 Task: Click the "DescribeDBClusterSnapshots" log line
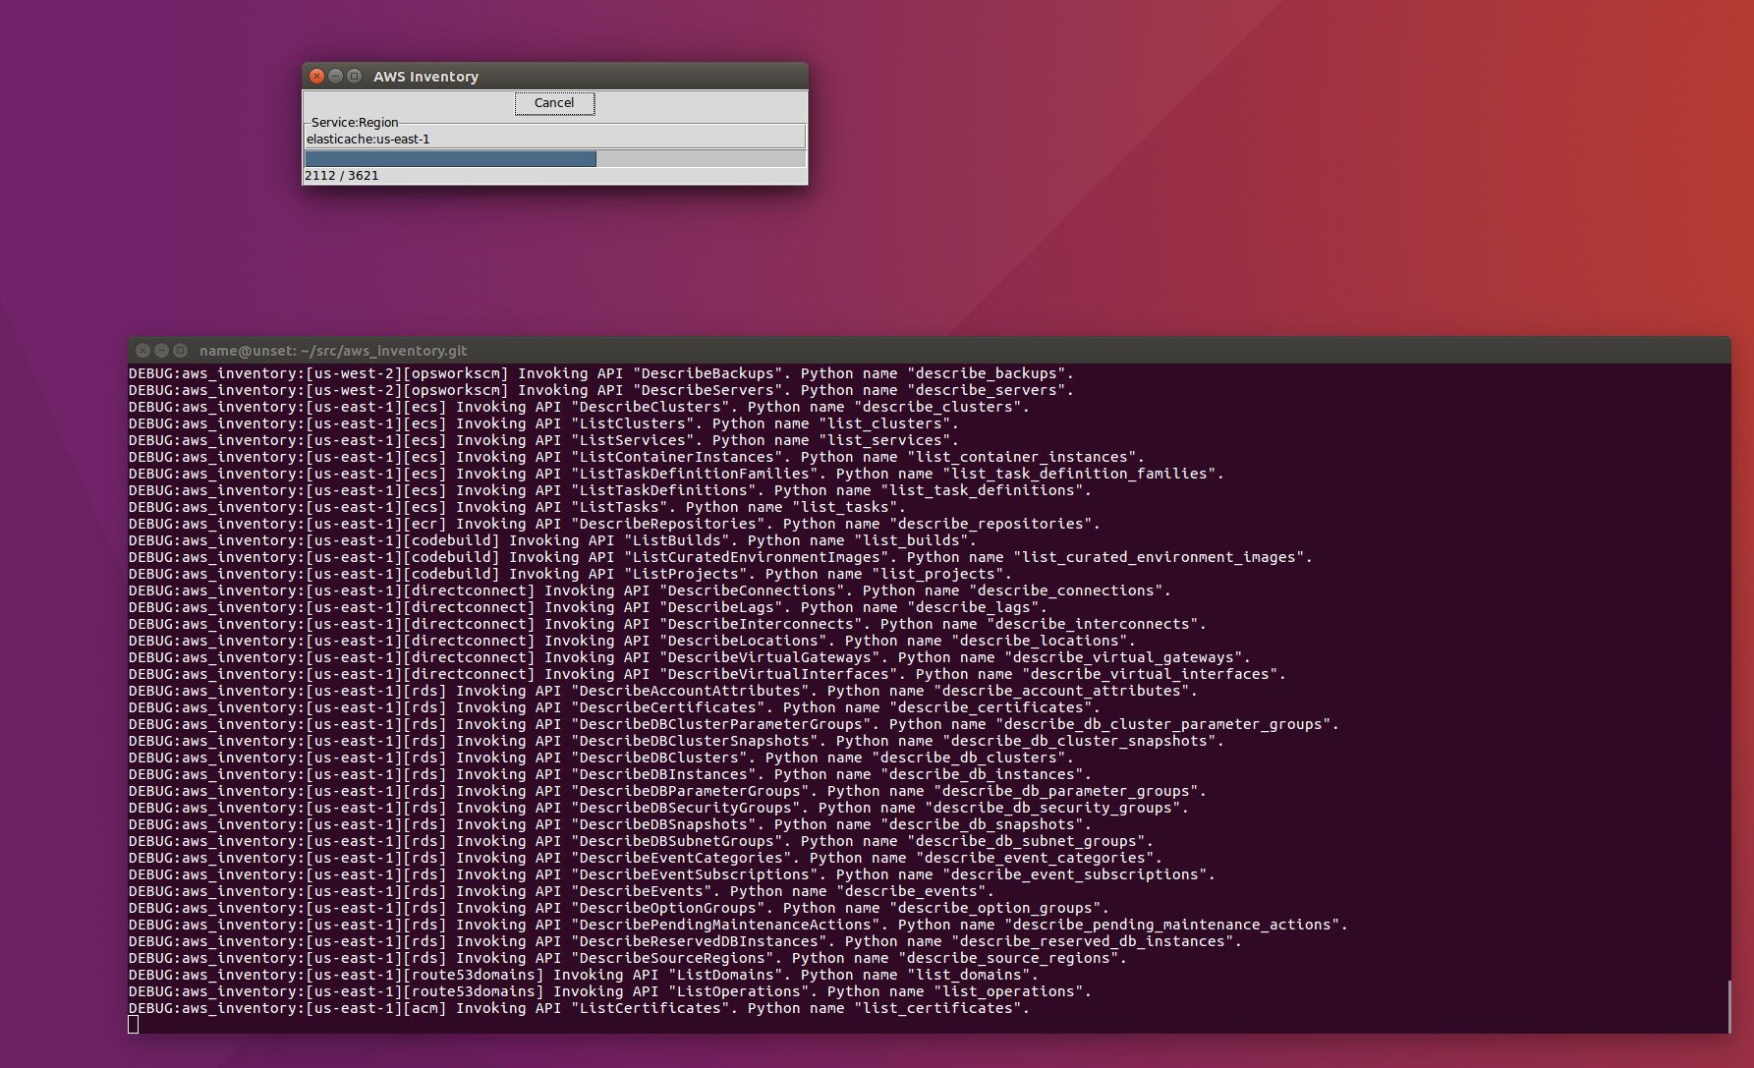point(676,741)
